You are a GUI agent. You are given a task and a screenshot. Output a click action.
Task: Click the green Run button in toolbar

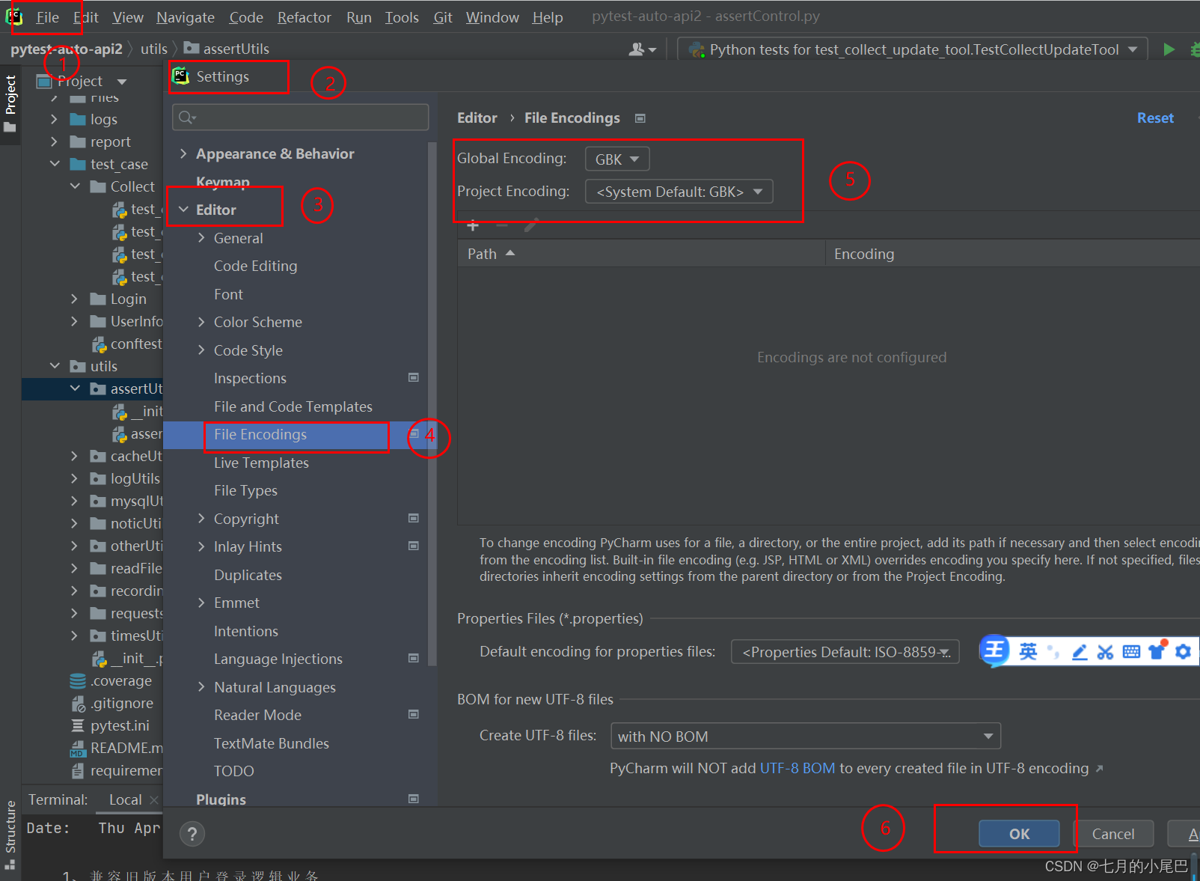[x=1169, y=49]
